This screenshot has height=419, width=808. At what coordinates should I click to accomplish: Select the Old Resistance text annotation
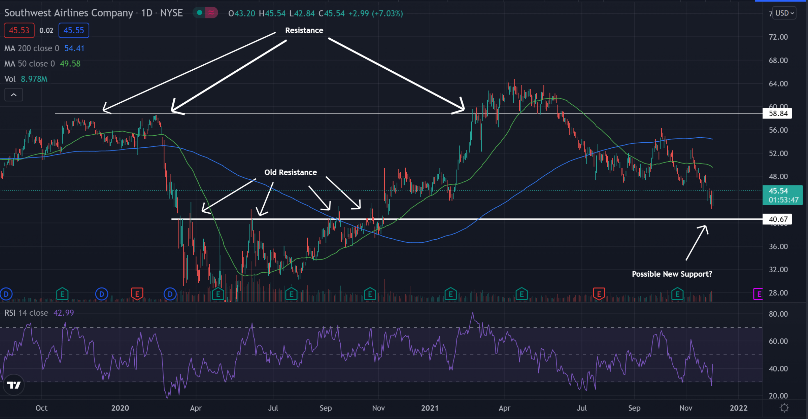coord(291,172)
